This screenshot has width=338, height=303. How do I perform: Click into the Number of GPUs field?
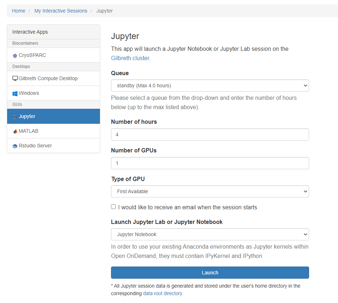pos(210,163)
